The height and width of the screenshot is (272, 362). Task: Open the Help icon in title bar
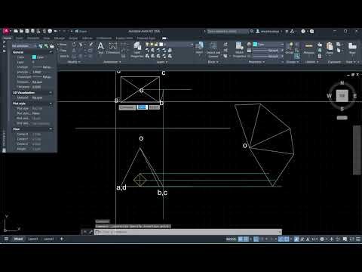point(303,31)
